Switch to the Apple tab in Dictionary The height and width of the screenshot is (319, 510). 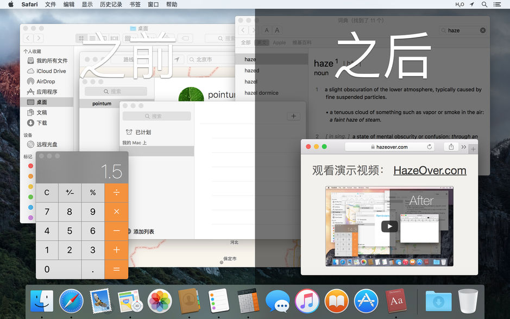[x=279, y=42]
